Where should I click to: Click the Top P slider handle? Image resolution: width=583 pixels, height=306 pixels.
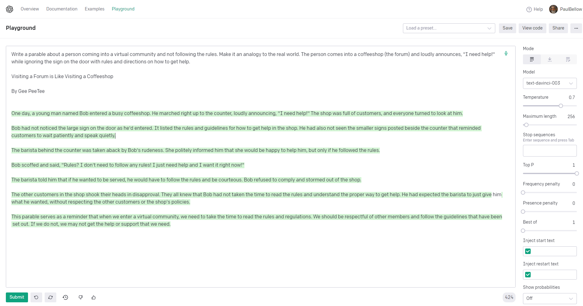coord(577,173)
